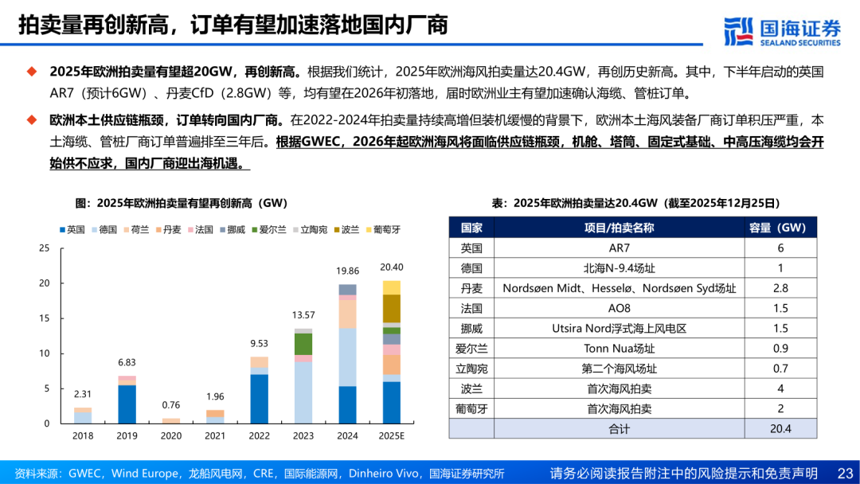The height and width of the screenshot is (484, 860).
Task: Click the 项目/拍卖名称 column header
Action: coord(619,228)
